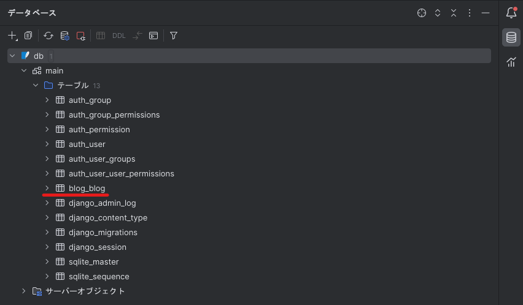Click the Expand All arrows icon
The height and width of the screenshot is (305, 523).
click(x=438, y=13)
